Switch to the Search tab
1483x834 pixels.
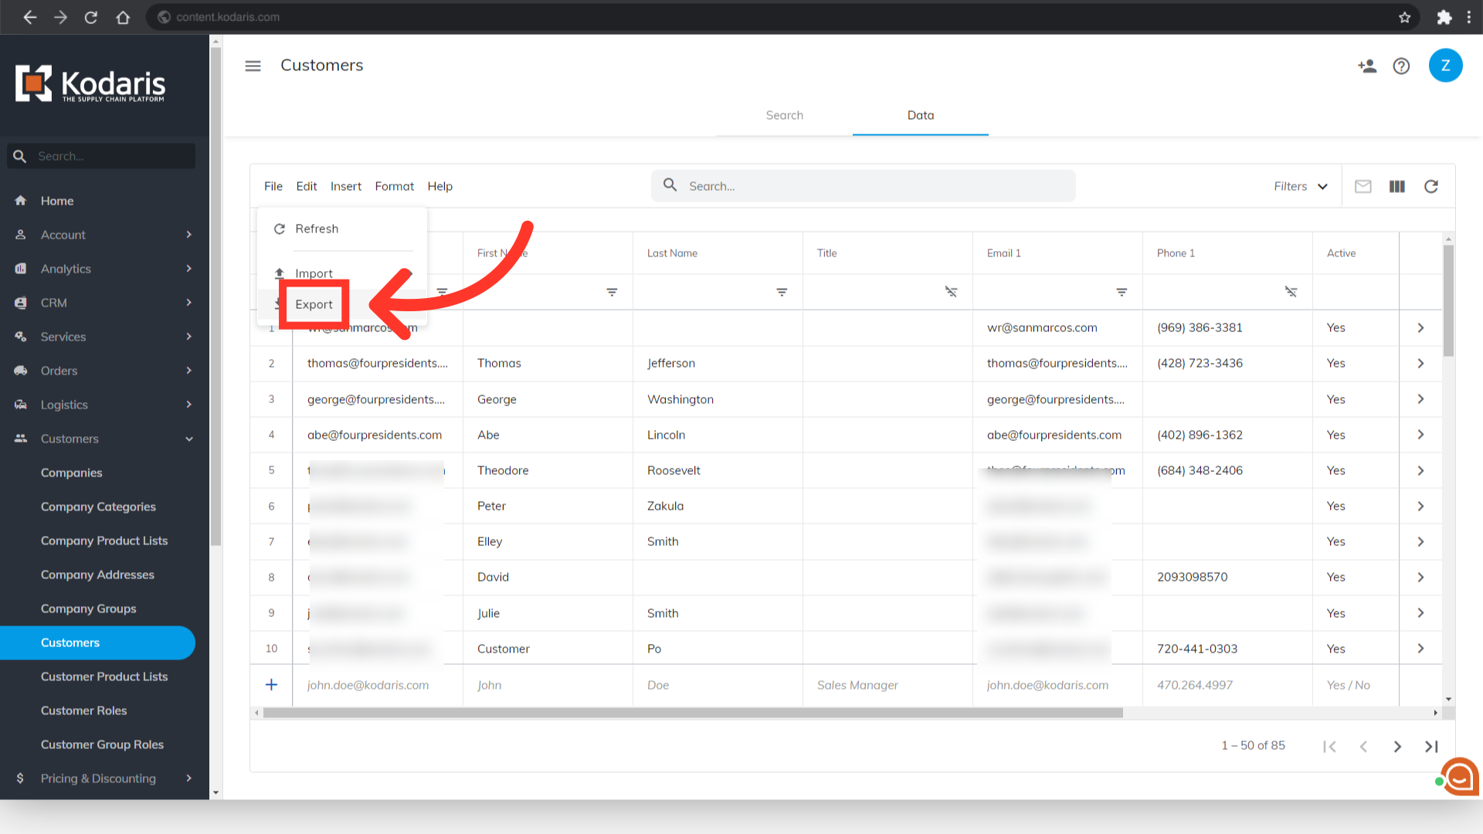[784, 115]
